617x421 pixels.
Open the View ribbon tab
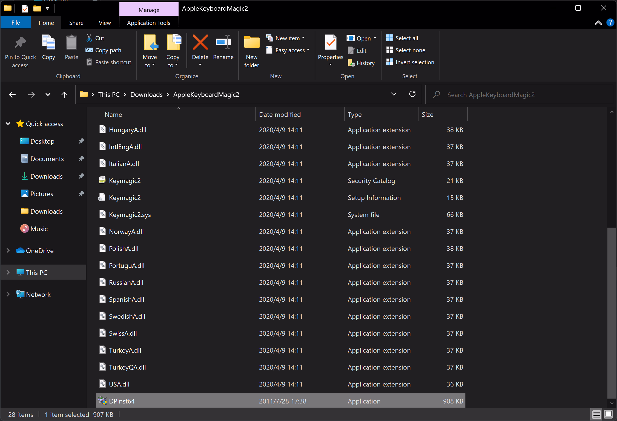105,23
